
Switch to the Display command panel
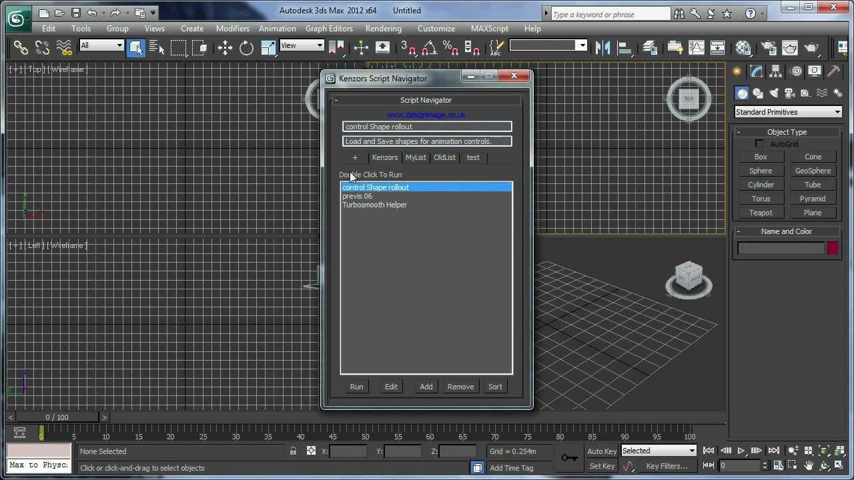815,71
